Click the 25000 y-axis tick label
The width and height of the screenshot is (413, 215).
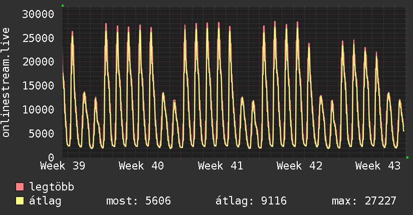pyautogui.click(x=38, y=38)
